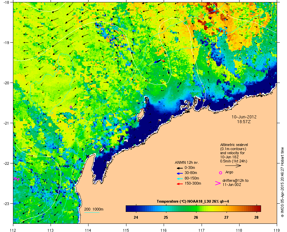Click the 'drifters@12h to' legend text

235,180
